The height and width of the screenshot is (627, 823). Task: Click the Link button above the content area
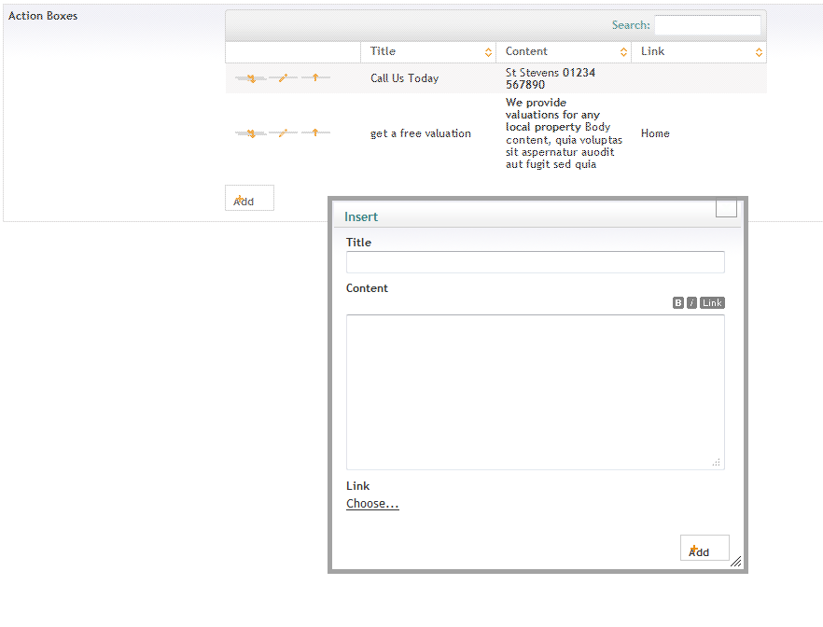(712, 302)
